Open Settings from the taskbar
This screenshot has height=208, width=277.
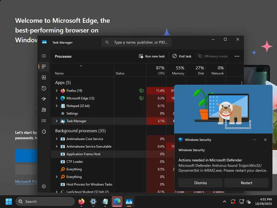tap(93, 201)
